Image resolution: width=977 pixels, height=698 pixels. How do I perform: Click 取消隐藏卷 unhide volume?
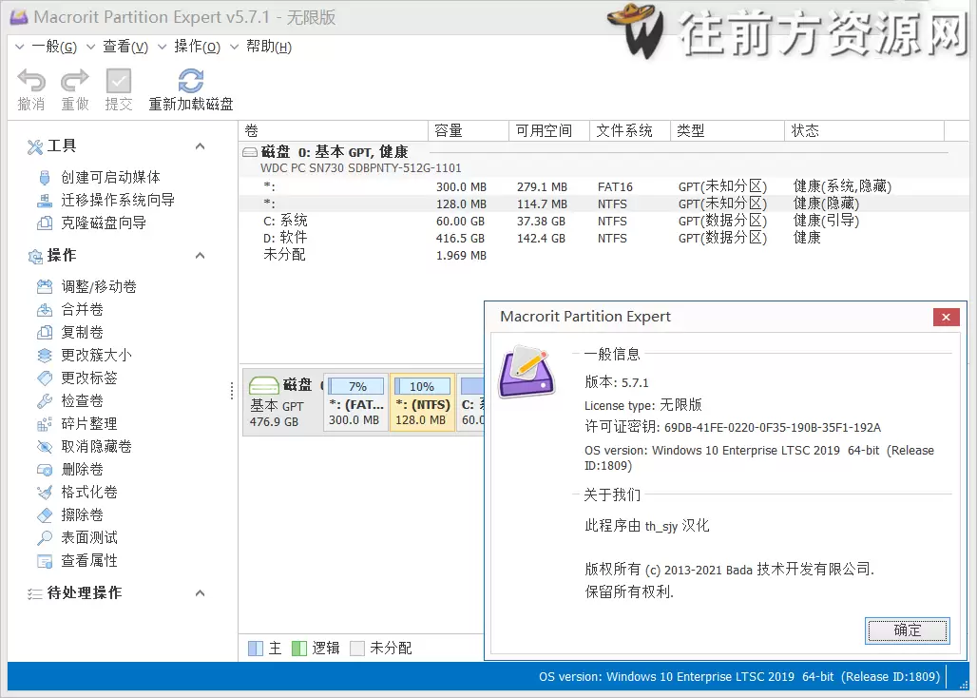click(x=96, y=446)
